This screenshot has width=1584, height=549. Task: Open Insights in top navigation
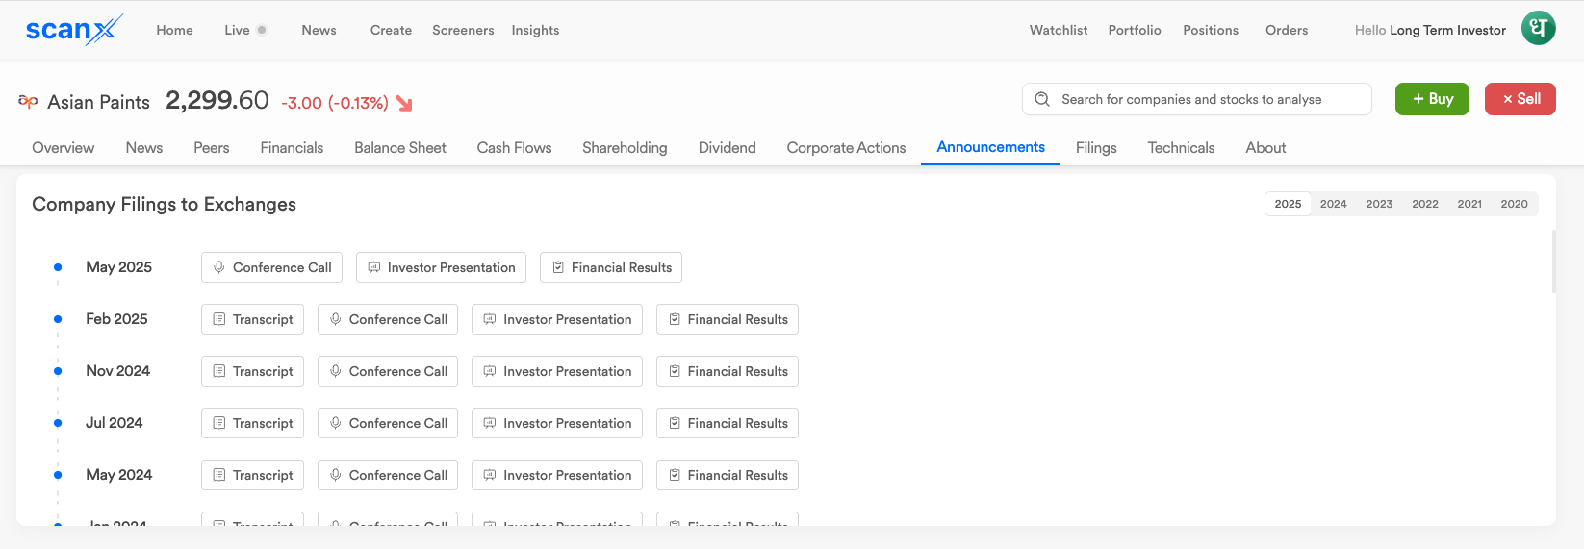535,30
